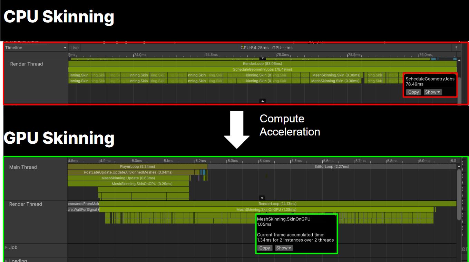Select the RenderLoop (83.06ms) sample bar
Screen dimensions: 469x262
[262, 64]
